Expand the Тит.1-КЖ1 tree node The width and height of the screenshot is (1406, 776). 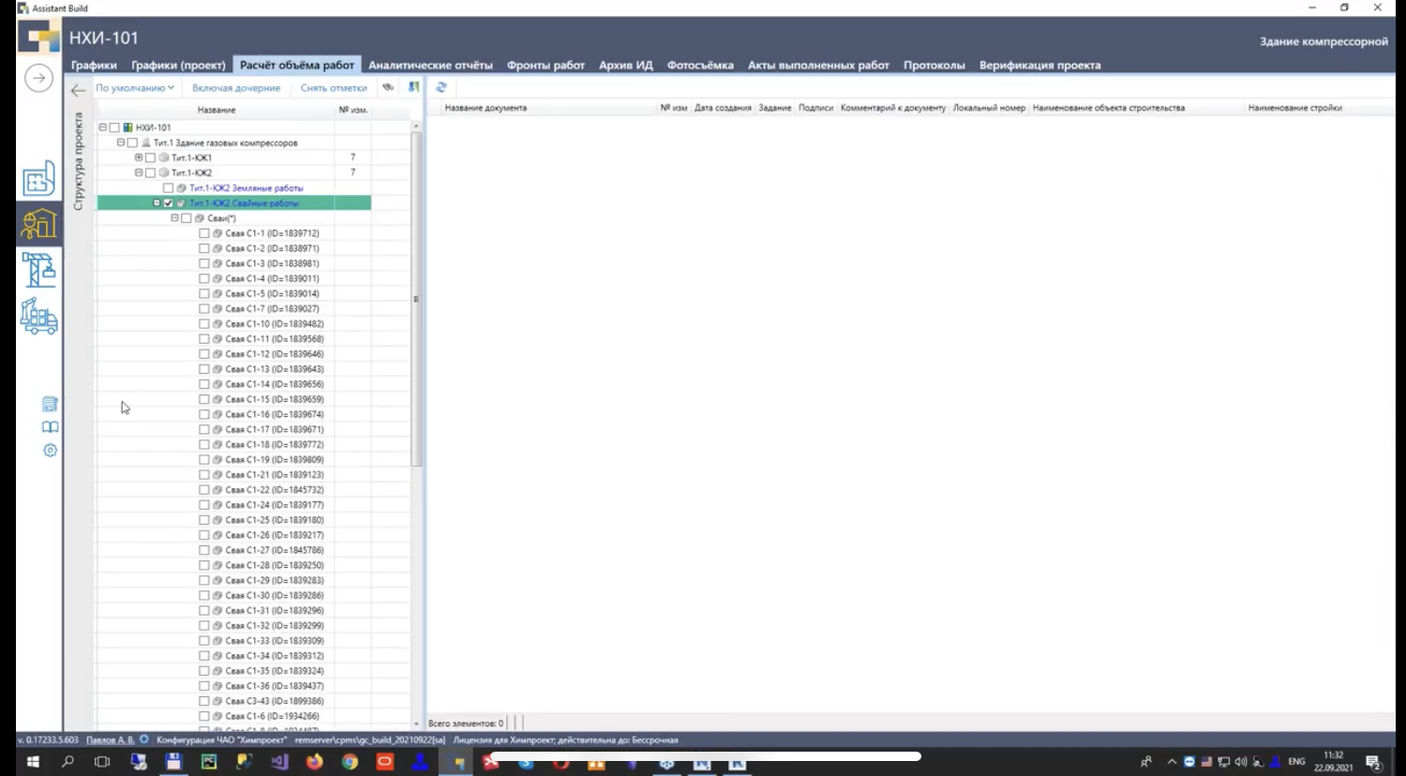[139, 157]
